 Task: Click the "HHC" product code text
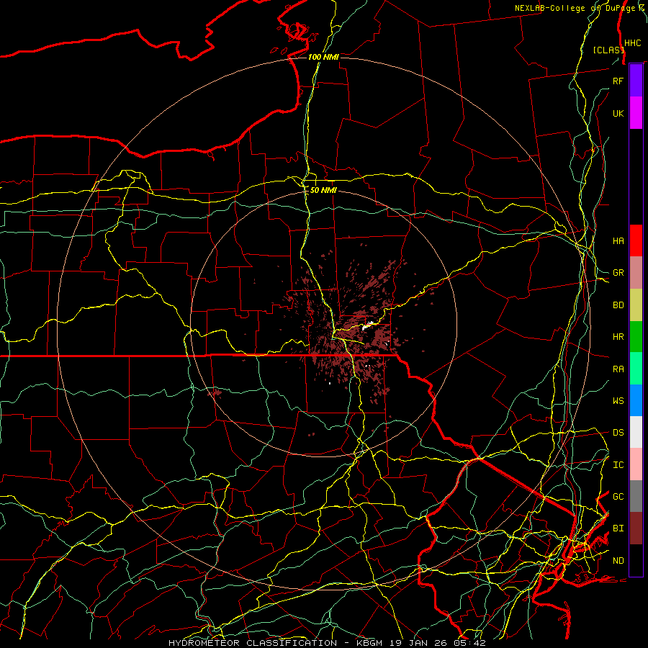pos(632,43)
